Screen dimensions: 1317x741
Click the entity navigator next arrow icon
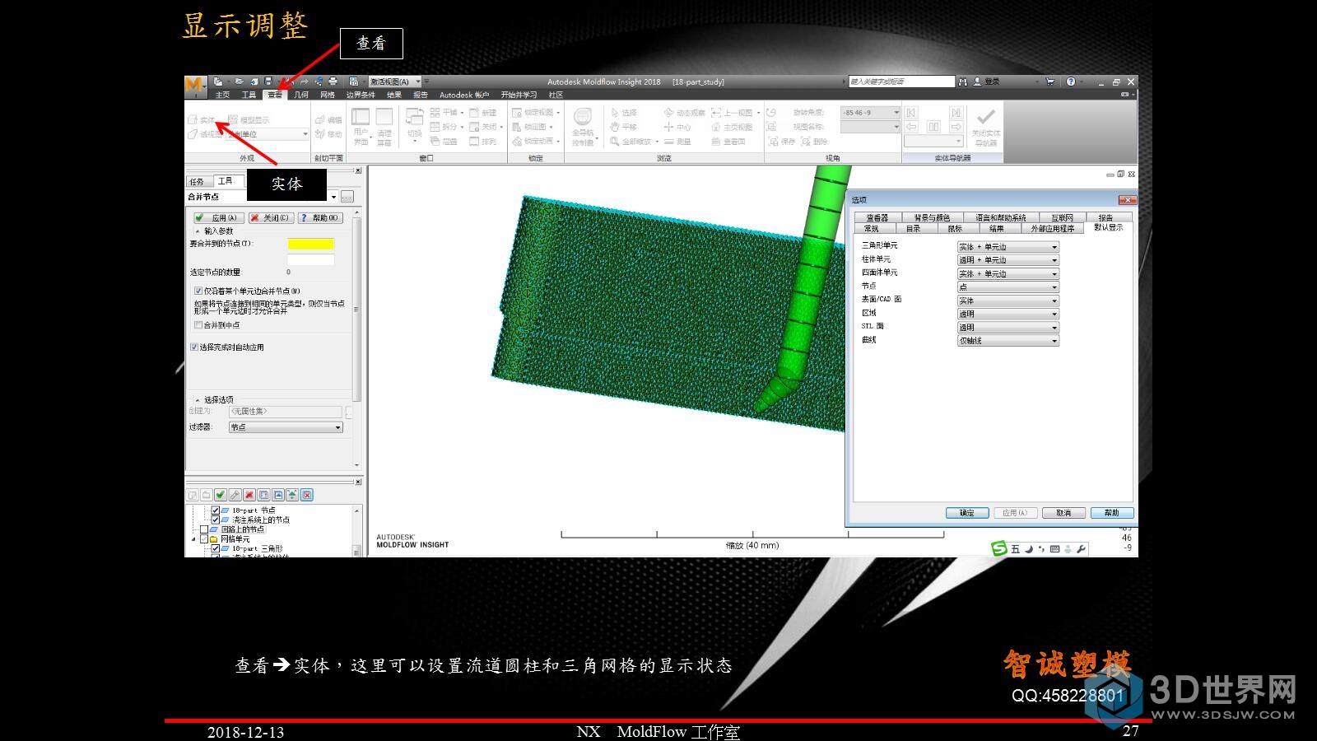[x=956, y=127]
